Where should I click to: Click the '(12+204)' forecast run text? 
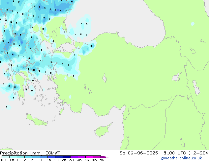coord(198,153)
